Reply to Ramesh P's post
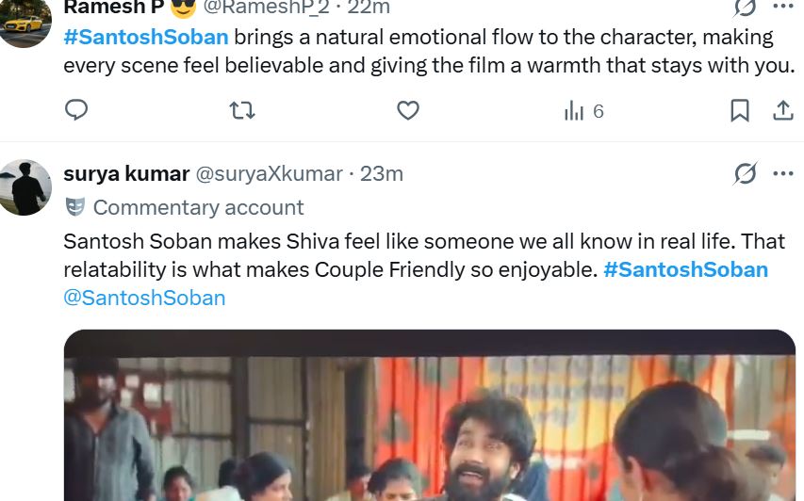Image resolution: width=804 pixels, height=501 pixels. tap(76, 110)
